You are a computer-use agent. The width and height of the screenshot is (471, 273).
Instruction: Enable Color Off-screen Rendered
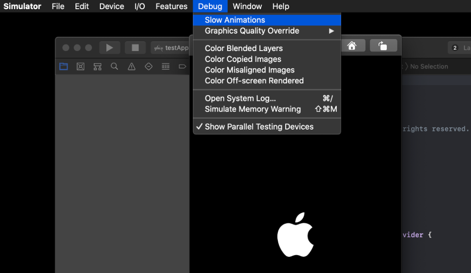[267, 81]
